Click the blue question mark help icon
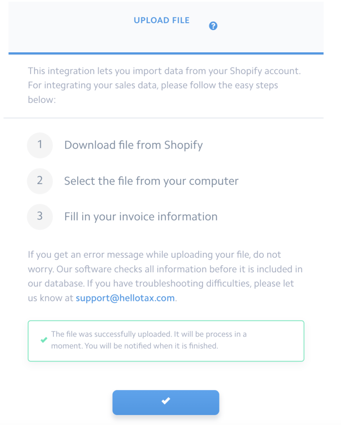This screenshot has width=341, height=425. pos(213,26)
